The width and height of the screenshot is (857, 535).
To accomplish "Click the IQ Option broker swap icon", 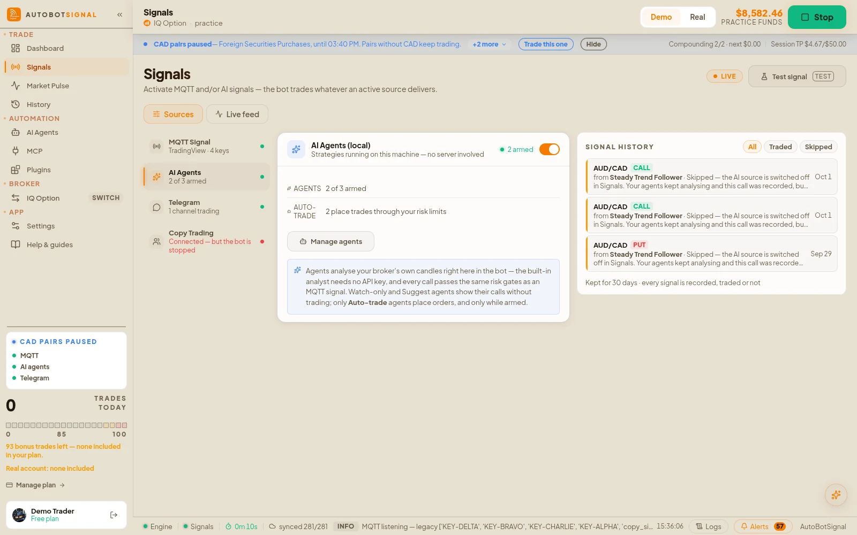I will (16, 198).
